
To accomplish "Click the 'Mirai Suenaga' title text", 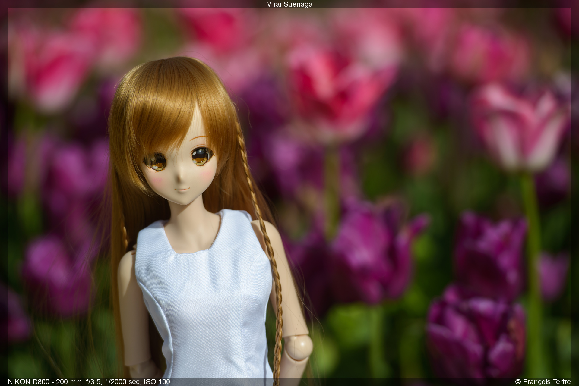I will coord(289,4).
